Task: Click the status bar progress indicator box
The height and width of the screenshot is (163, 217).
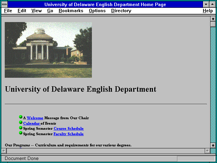Action: (196, 159)
